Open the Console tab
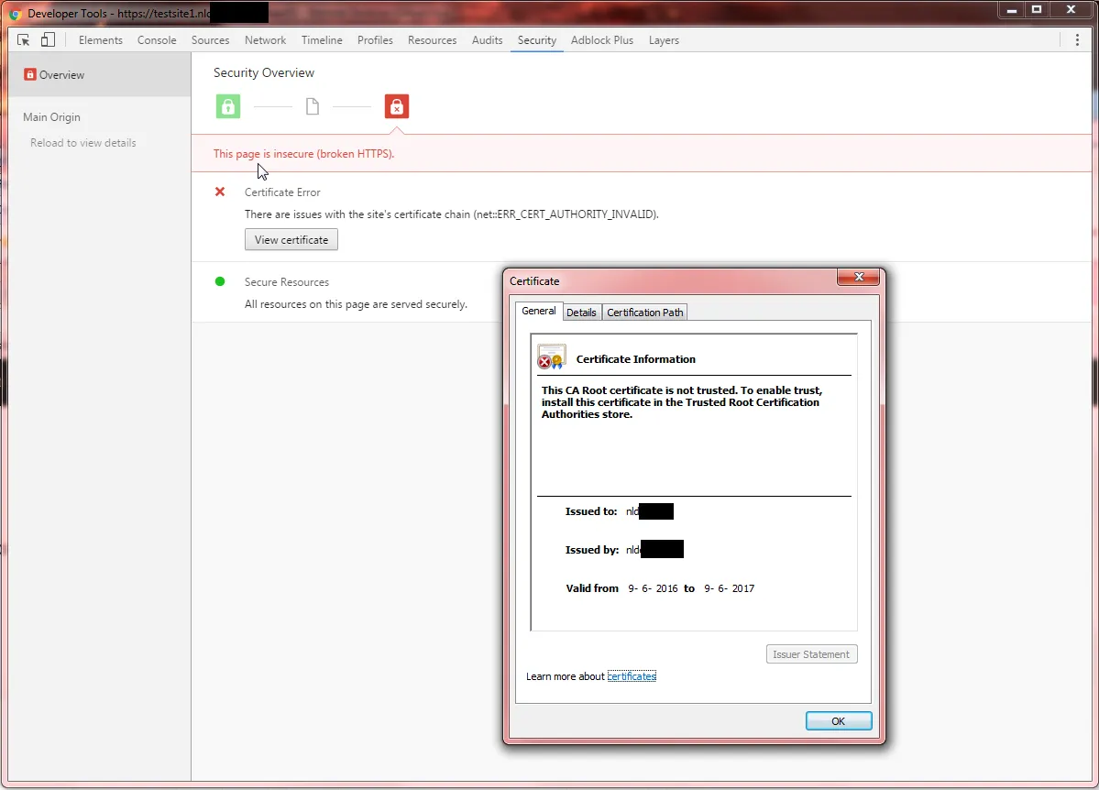Viewport: 1099px width, 790px height. click(x=157, y=40)
